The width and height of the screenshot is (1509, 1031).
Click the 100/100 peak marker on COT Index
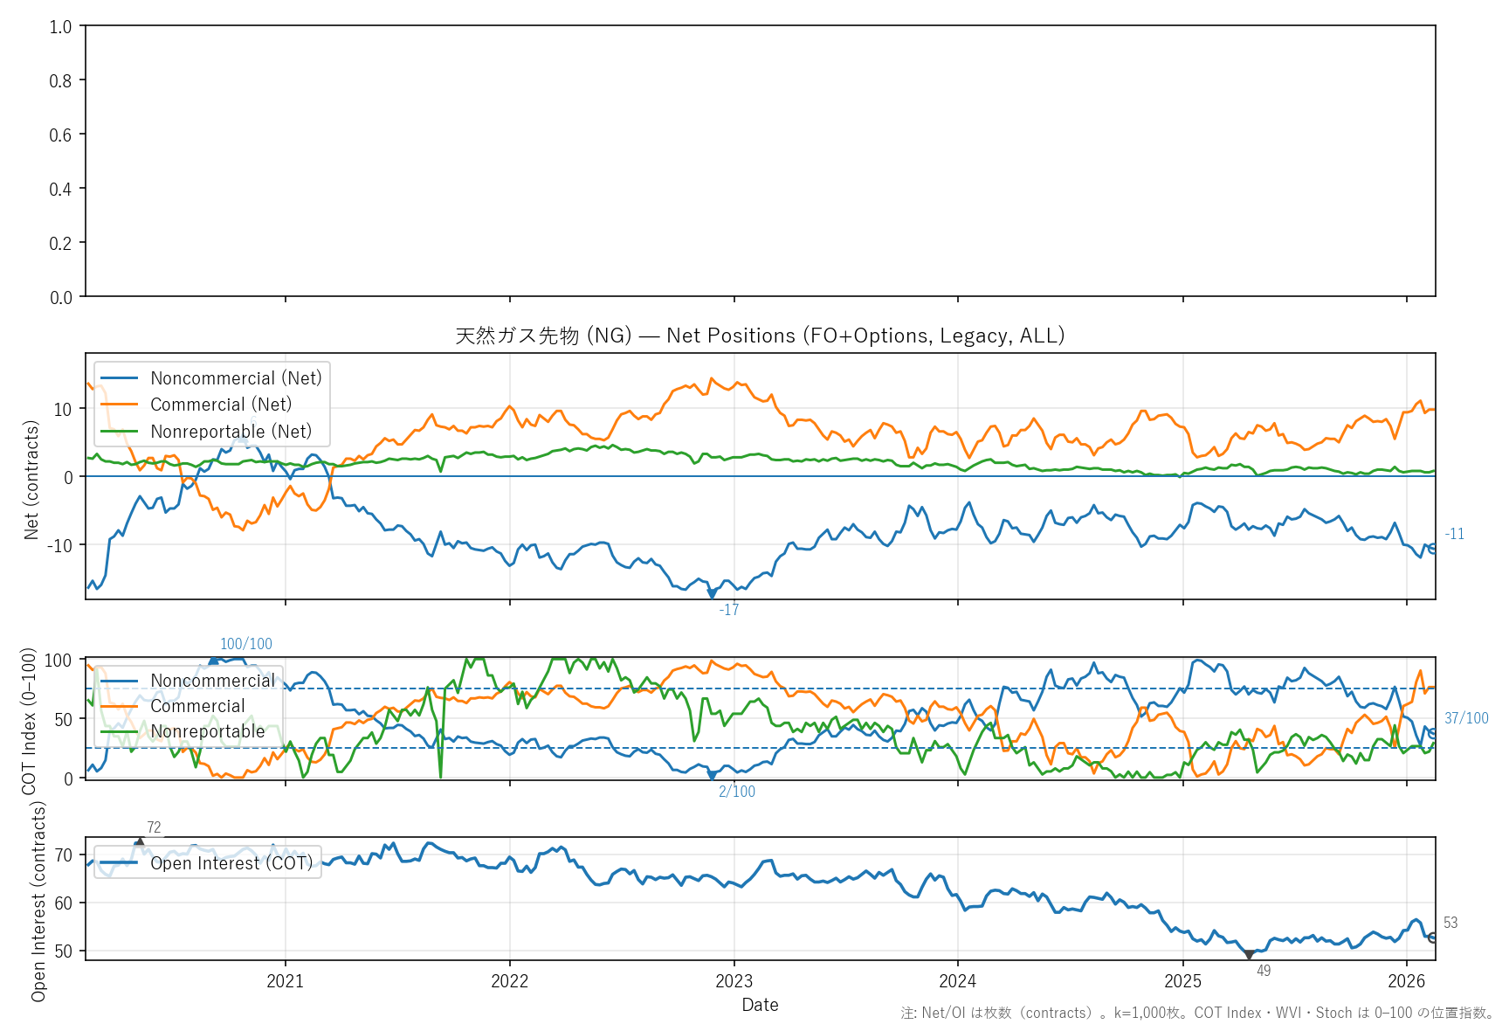(x=214, y=661)
